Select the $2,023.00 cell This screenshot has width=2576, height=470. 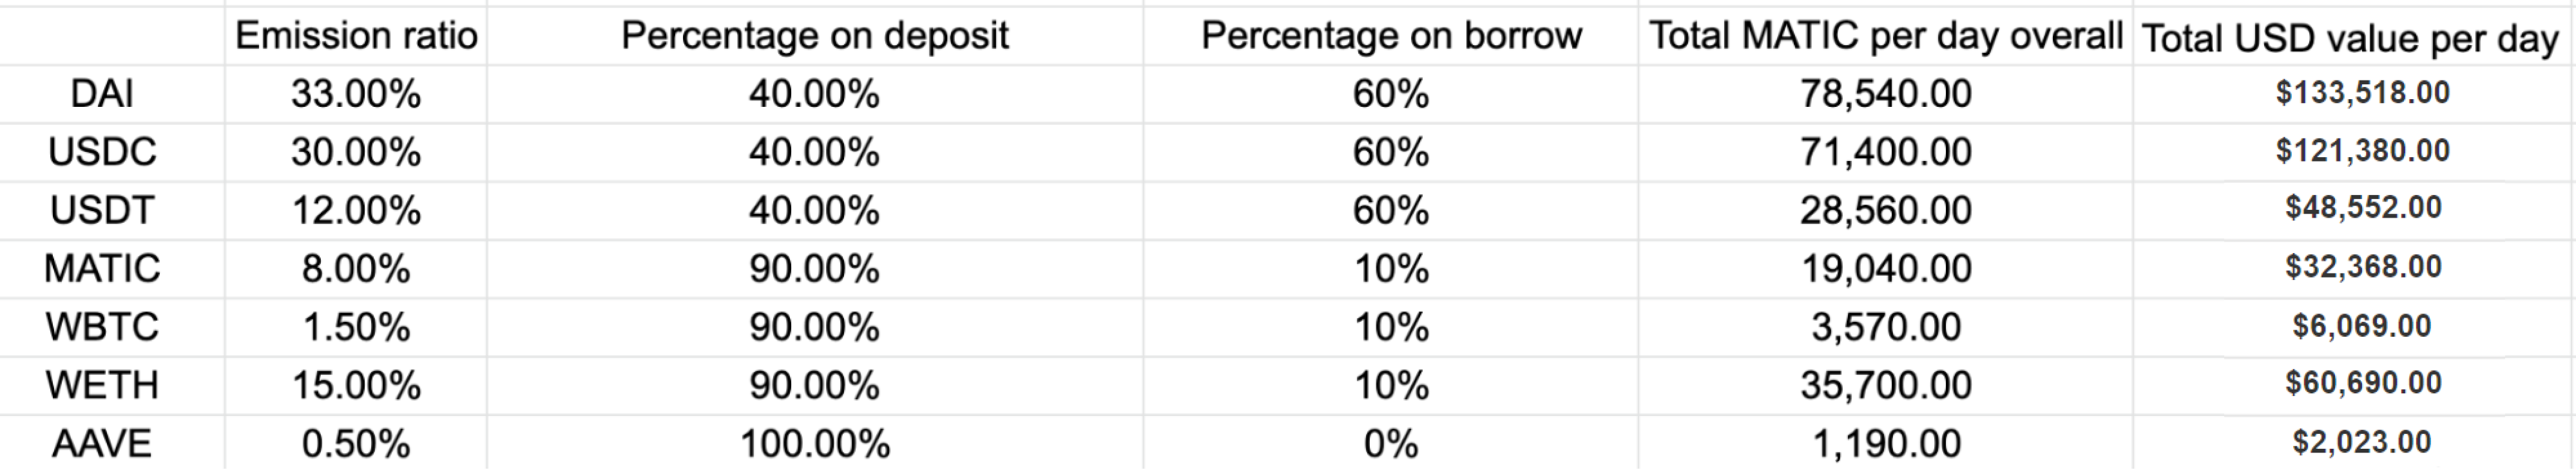click(2362, 442)
